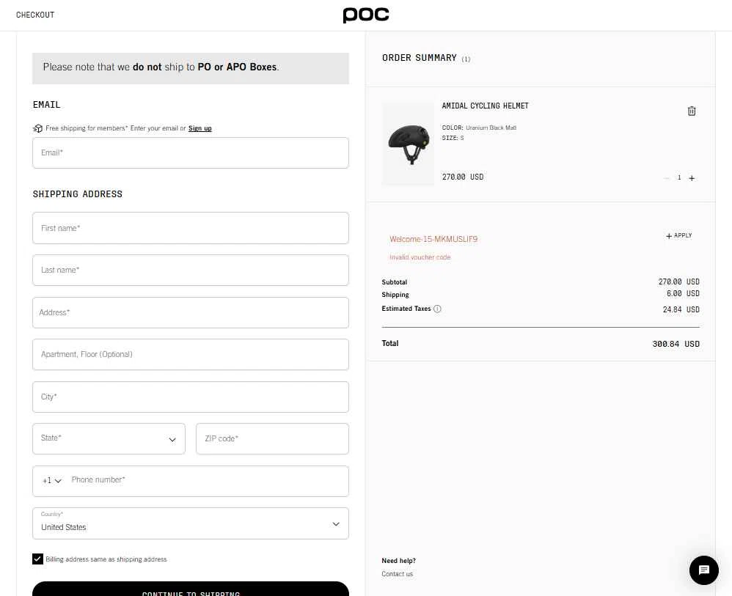Open the live chat bubble

click(x=703, y=570)
